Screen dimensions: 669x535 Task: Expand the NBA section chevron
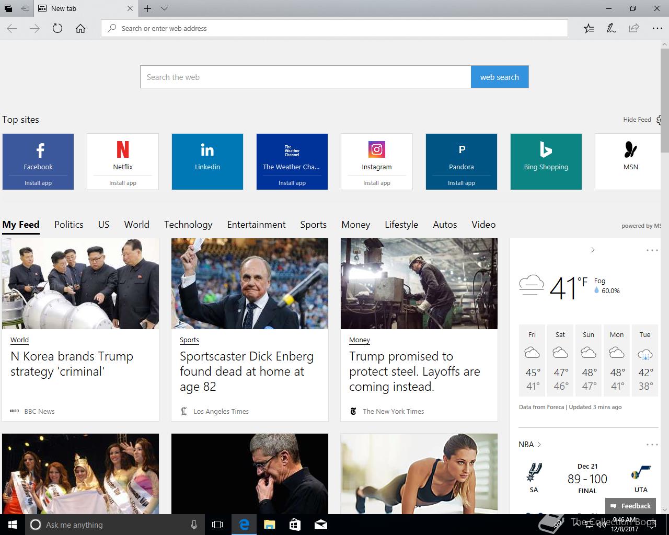click(x=539, y=445)
